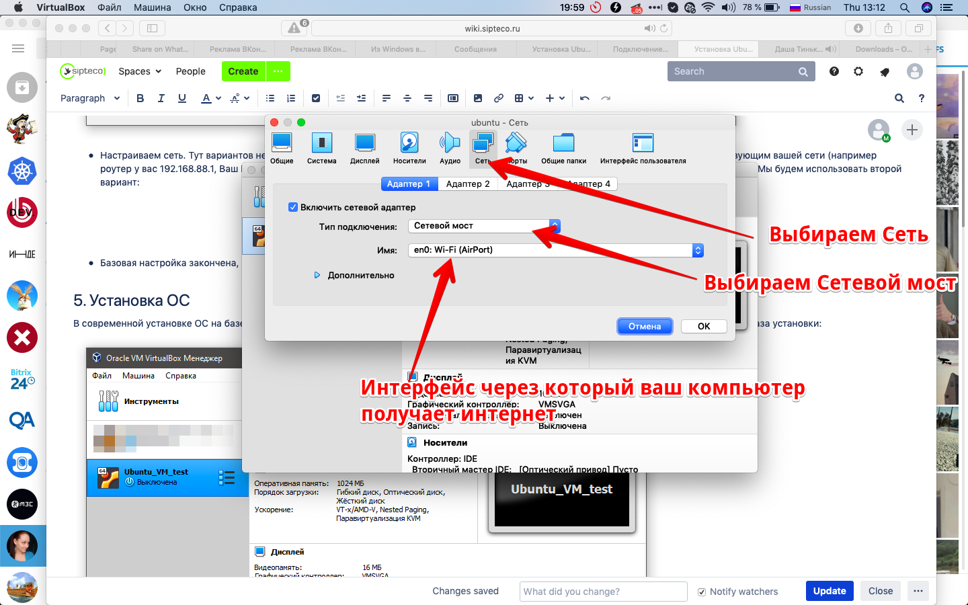Insert a task list checkbox item

(x=316, y=98)
